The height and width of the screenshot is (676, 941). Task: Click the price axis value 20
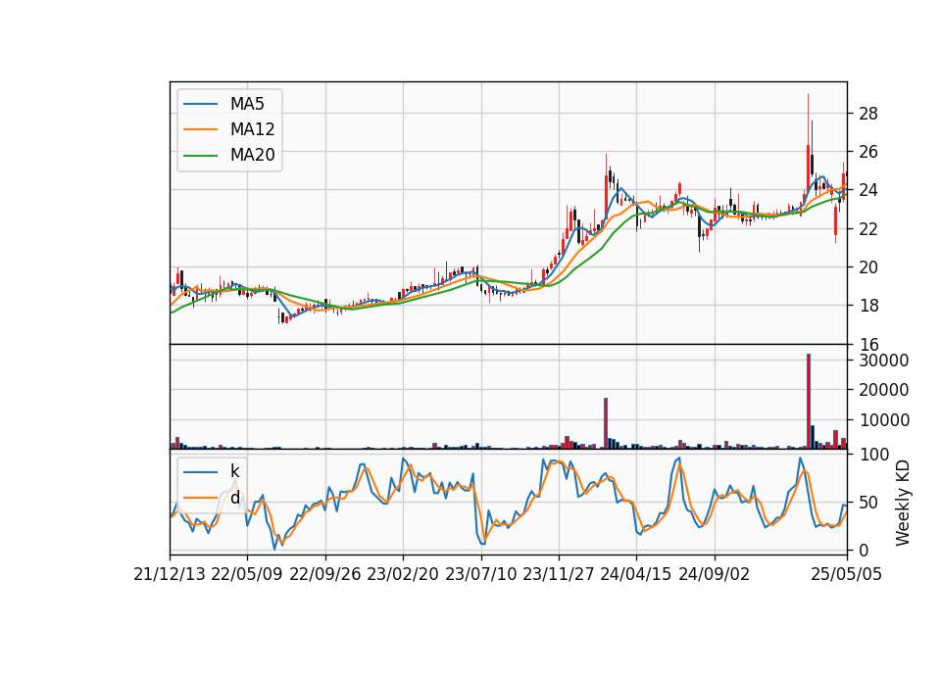coord(867,267)
